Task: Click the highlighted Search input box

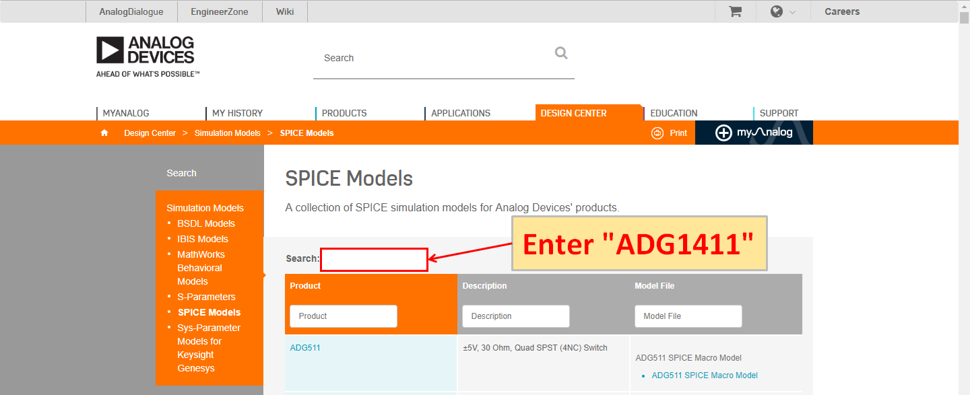Action: click(374, 259)
